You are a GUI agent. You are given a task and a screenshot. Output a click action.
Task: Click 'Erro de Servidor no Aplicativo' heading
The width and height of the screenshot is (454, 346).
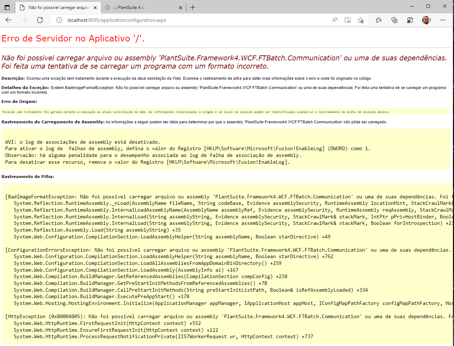click(x=73, y=38)
